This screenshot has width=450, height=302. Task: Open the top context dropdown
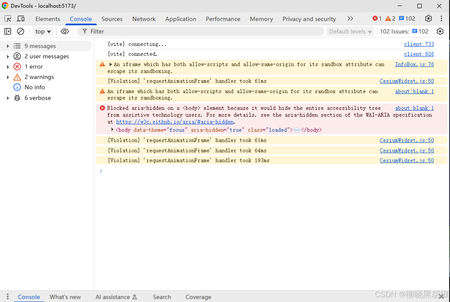click(x=43, y=32)
